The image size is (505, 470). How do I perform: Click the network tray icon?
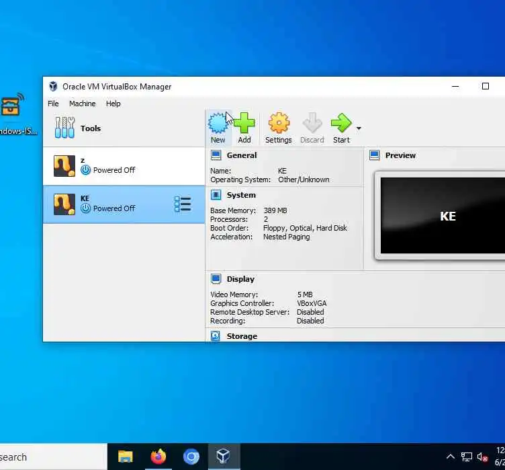[x=466, y=457]
